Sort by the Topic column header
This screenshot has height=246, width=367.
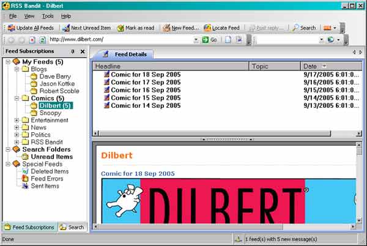(275, 66)
